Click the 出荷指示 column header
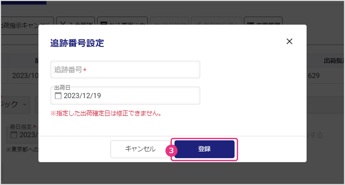 pos(334,61)
